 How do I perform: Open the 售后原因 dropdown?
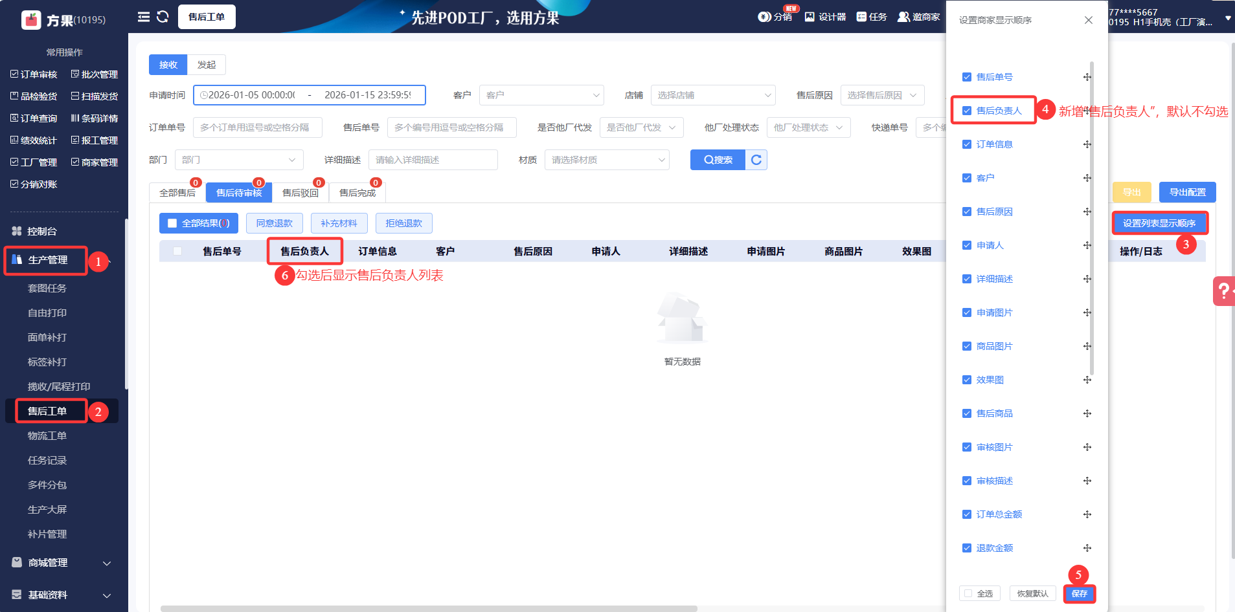coord(882,95)
